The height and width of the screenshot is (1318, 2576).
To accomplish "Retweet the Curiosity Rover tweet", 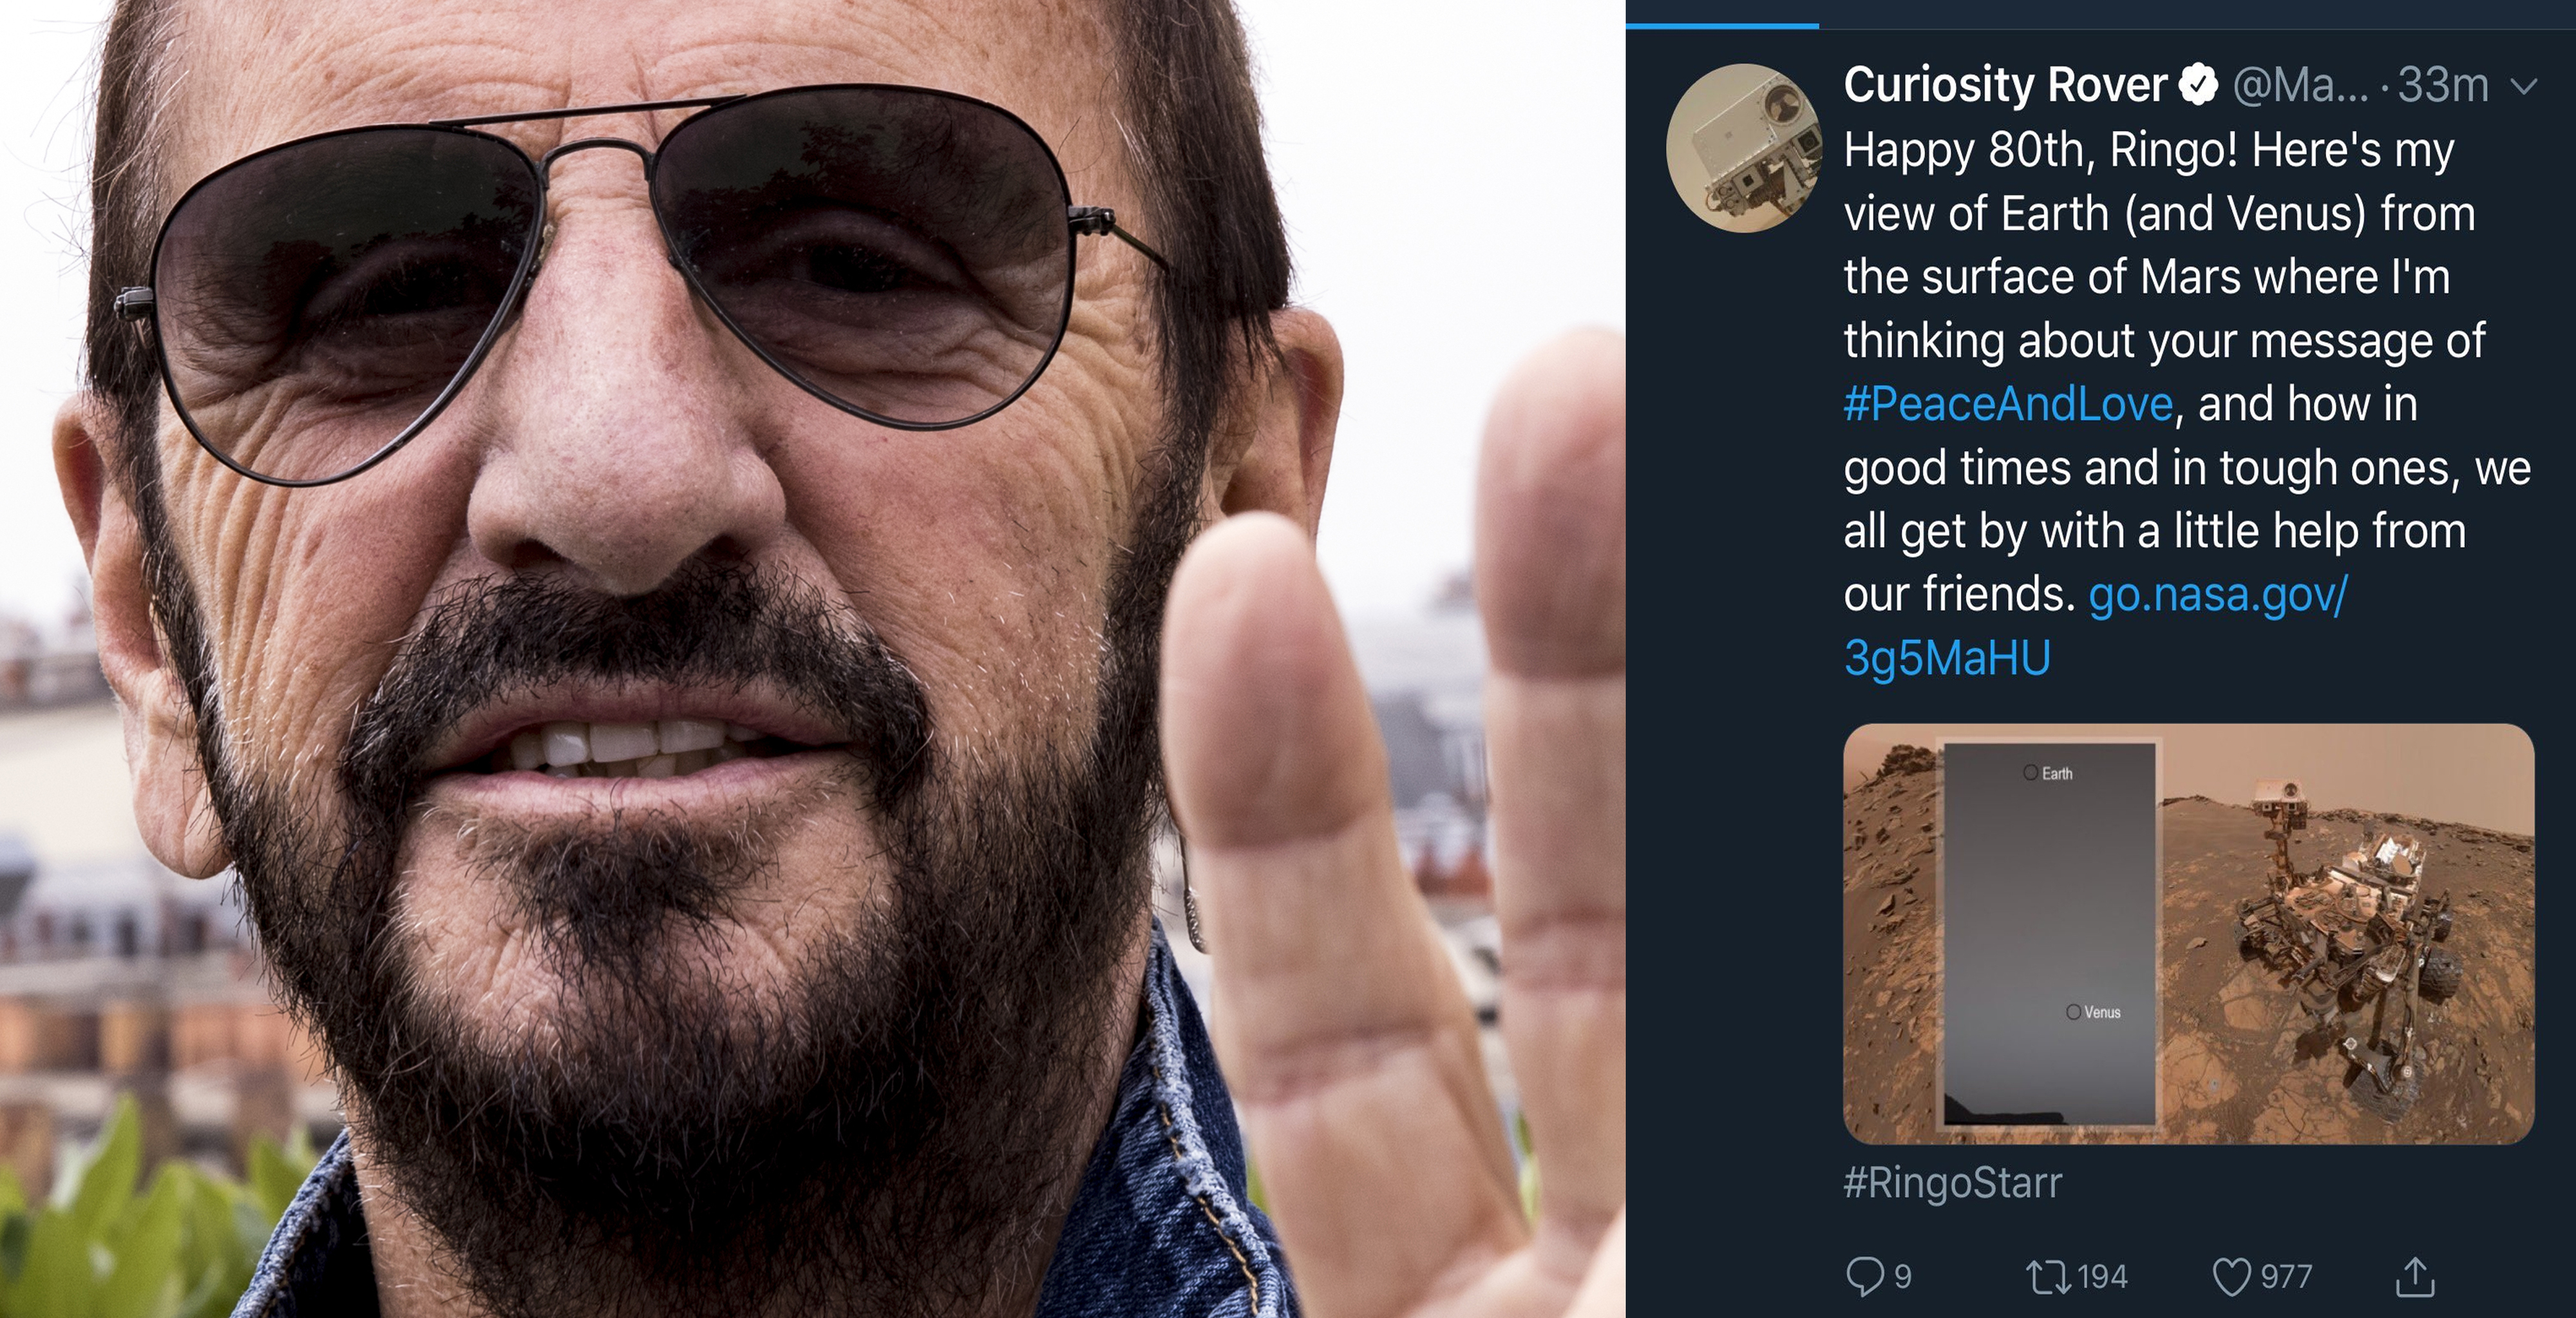I will pyautogui.click(x=2048, y=1276).
